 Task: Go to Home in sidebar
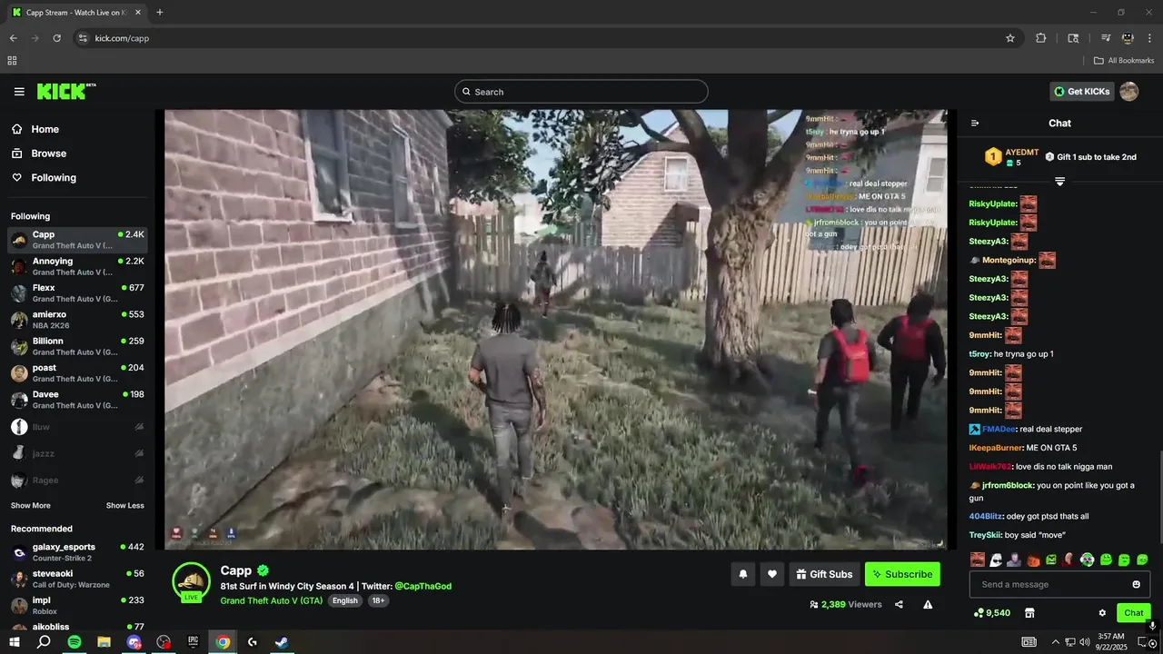point(35,129)
